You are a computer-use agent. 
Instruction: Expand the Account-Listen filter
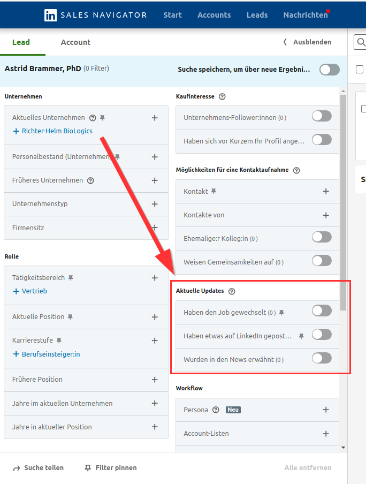coord(326,434)
